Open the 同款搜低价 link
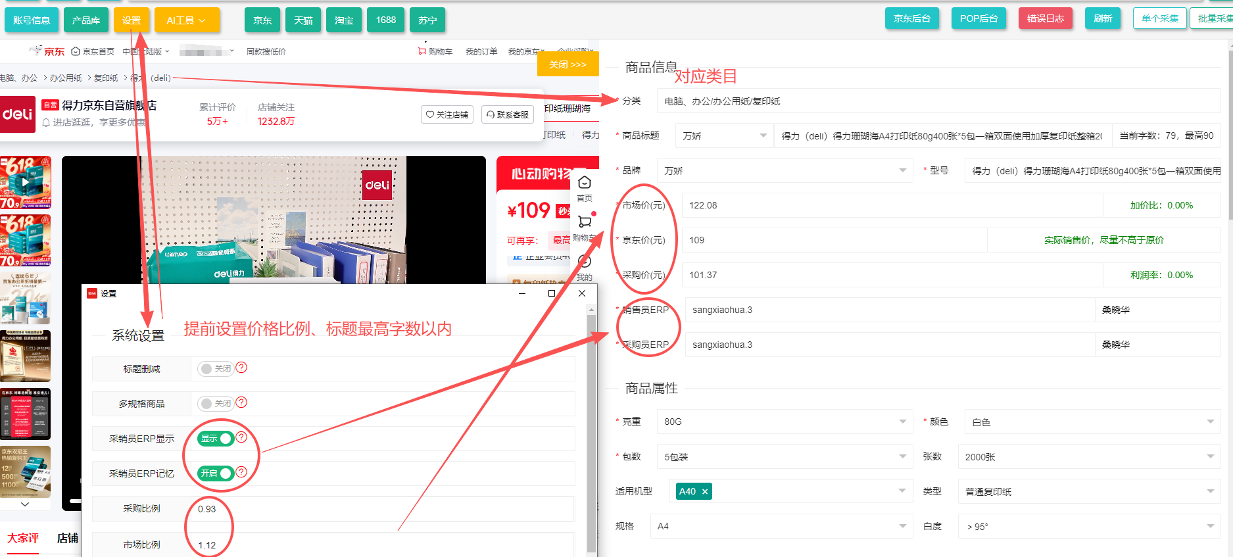The width and height of the screenshot is (1233, 557). pos(266,51)
